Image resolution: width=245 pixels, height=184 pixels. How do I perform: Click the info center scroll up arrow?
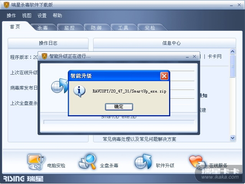pyautogui.click(x=232, y=51)
